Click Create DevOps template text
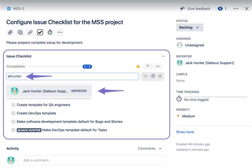Screen dimensions: 252x168 [36, 113]
